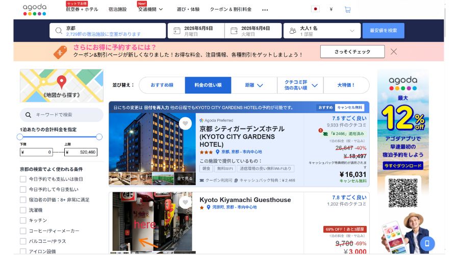459x255 pixels.
Task: Click the orange coupon tag icon
Action: [x=60, y=53]
